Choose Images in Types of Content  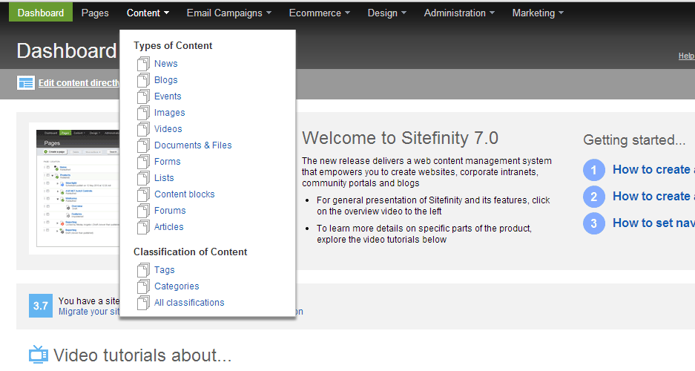point(169,113)
